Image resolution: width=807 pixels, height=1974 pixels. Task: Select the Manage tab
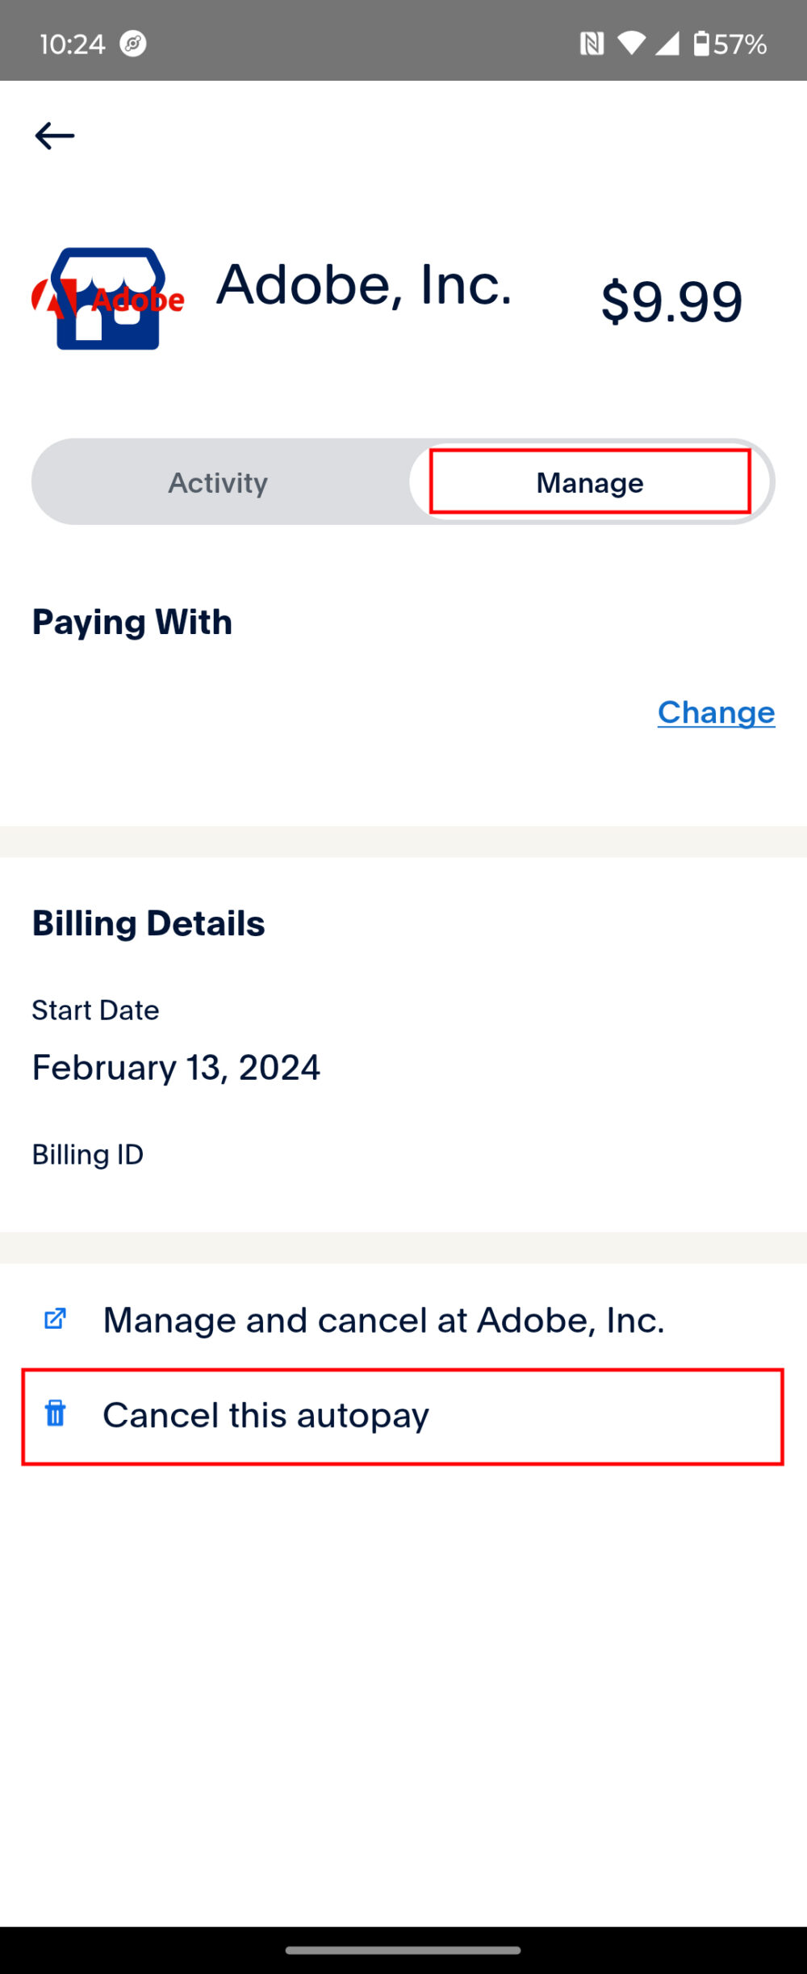coord(590,483)
